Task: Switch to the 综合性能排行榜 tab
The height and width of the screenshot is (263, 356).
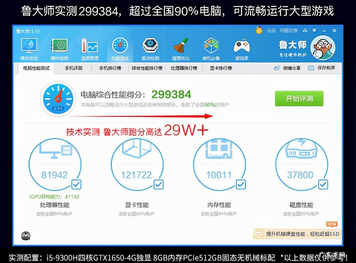Action: (147, 68)
